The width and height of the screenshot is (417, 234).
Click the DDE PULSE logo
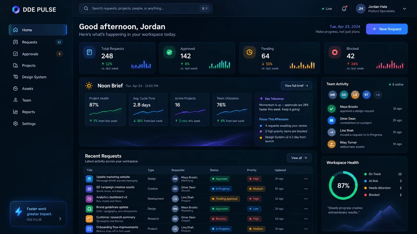[34, 10]
